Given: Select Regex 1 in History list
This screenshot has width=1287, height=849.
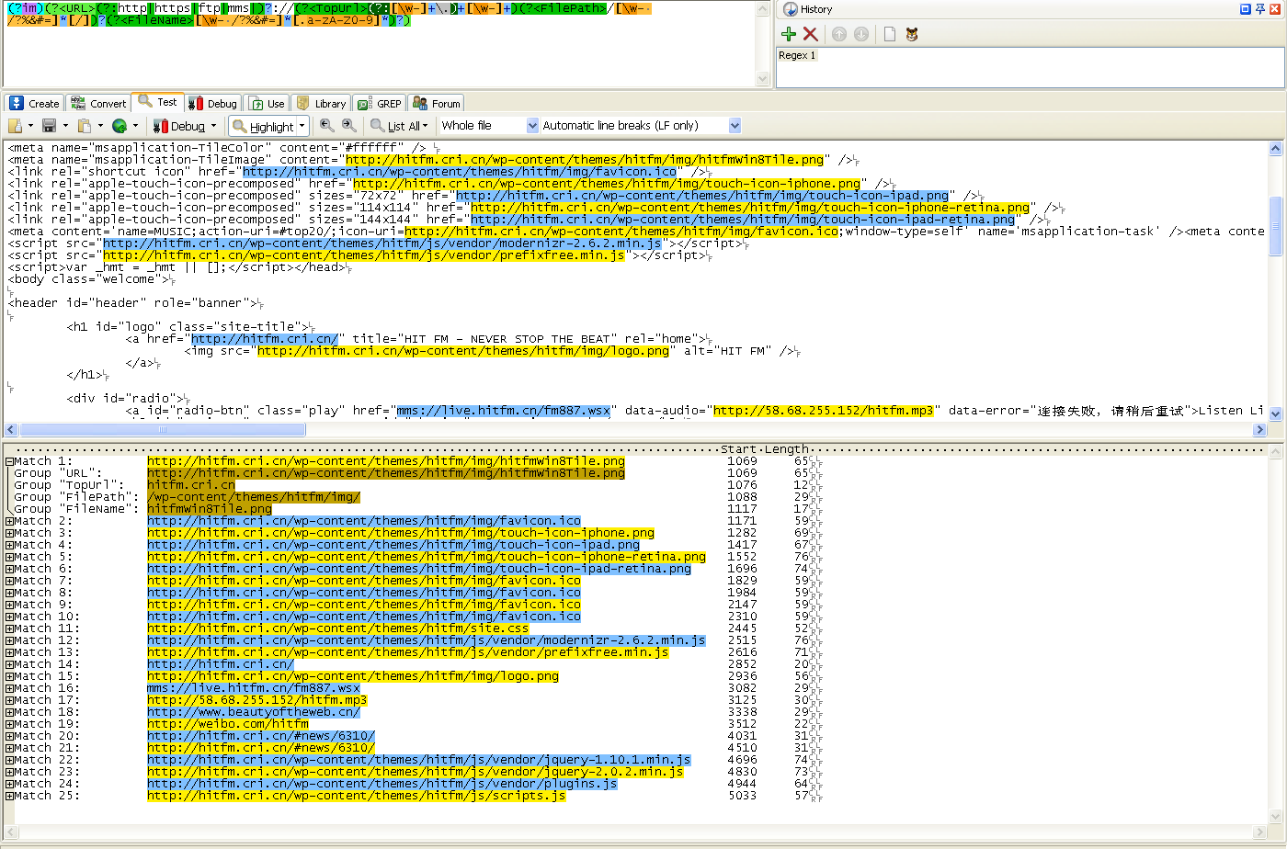Looking at the screenshot, I should pos(797,55).
